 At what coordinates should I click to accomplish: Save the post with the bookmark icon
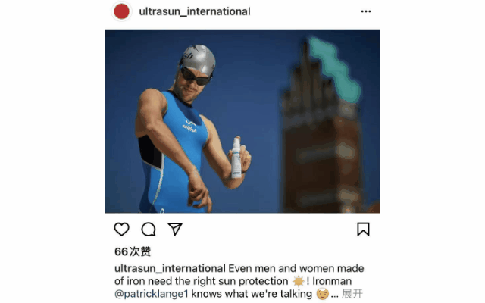[x=363, y=229]
